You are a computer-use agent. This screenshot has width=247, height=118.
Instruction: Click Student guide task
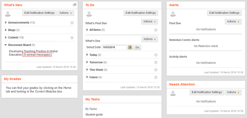[94, 115]
